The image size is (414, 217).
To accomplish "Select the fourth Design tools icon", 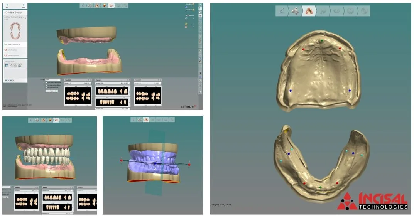I will (x=20, y=65).
